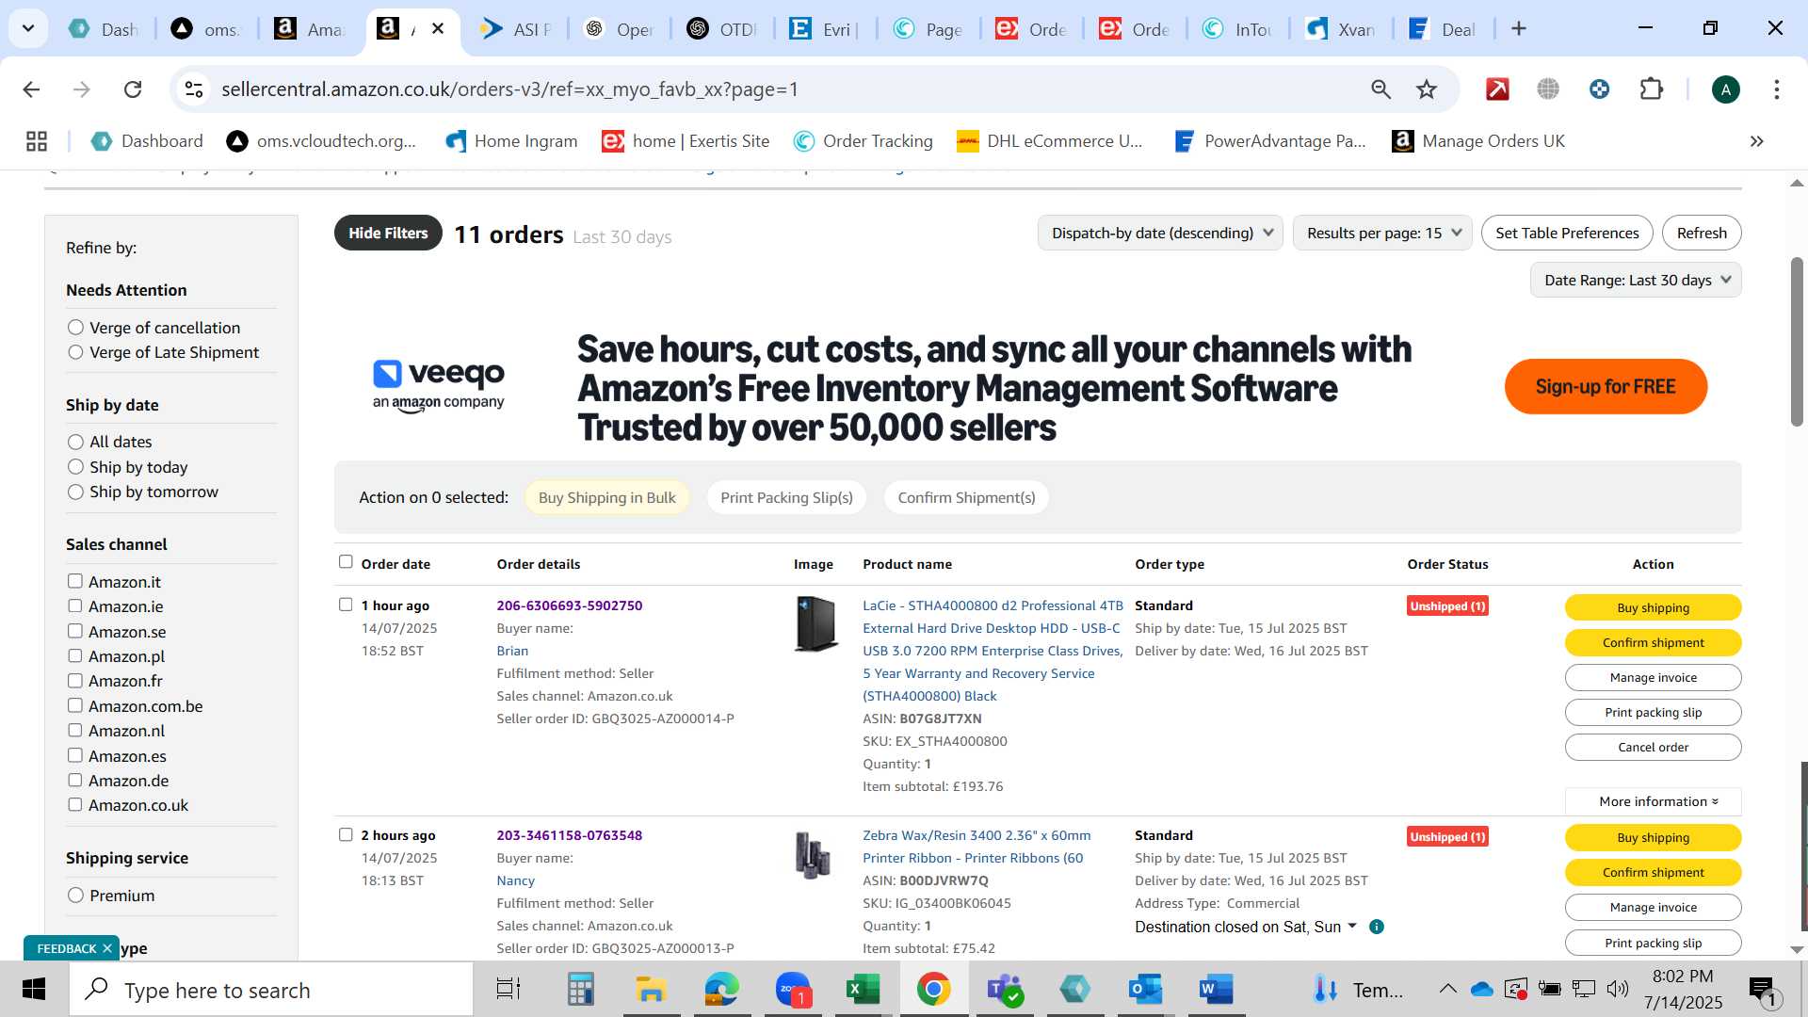The image size is (1808, 1017).
Task: Open Windows Start menu
Action: point(34,990)
